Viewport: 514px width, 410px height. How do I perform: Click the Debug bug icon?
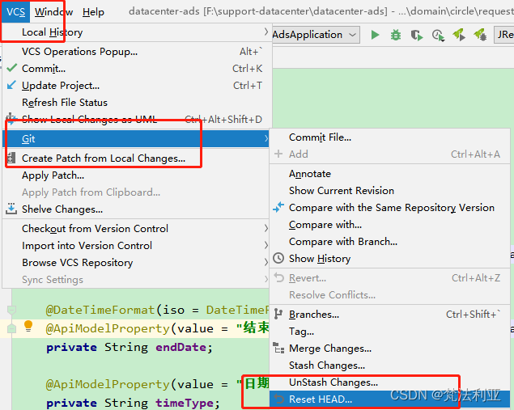point(396,35)
